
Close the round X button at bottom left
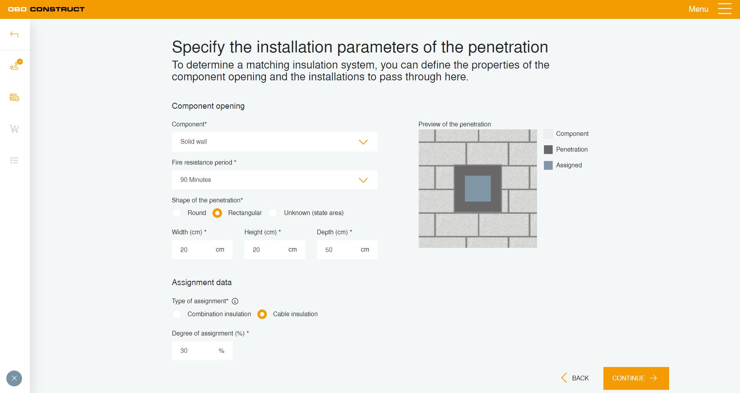click(x=14, y=378)
